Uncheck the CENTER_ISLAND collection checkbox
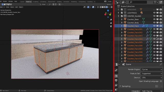164x92 pixels. [122, 16]
